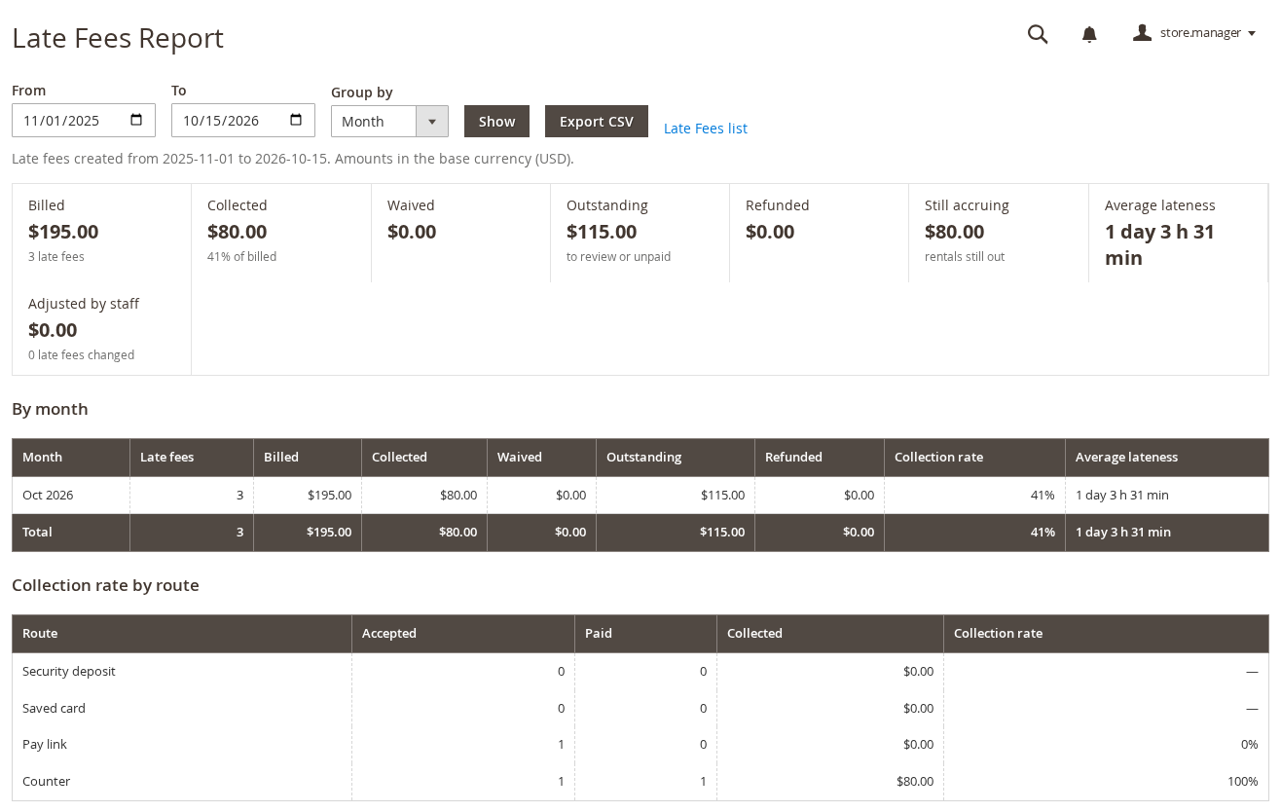The height and width of the screenshot is (812, 1281).
Task: Open the store.manager account menu
Action: [x=1194, y=33]
